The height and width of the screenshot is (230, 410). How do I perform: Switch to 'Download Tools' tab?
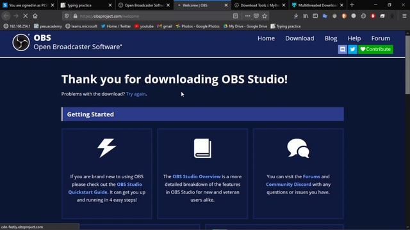260,5
